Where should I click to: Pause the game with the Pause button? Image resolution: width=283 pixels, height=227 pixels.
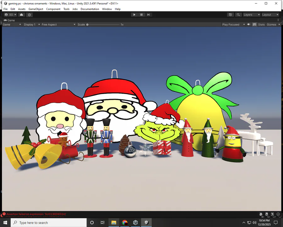pos(141,15)
